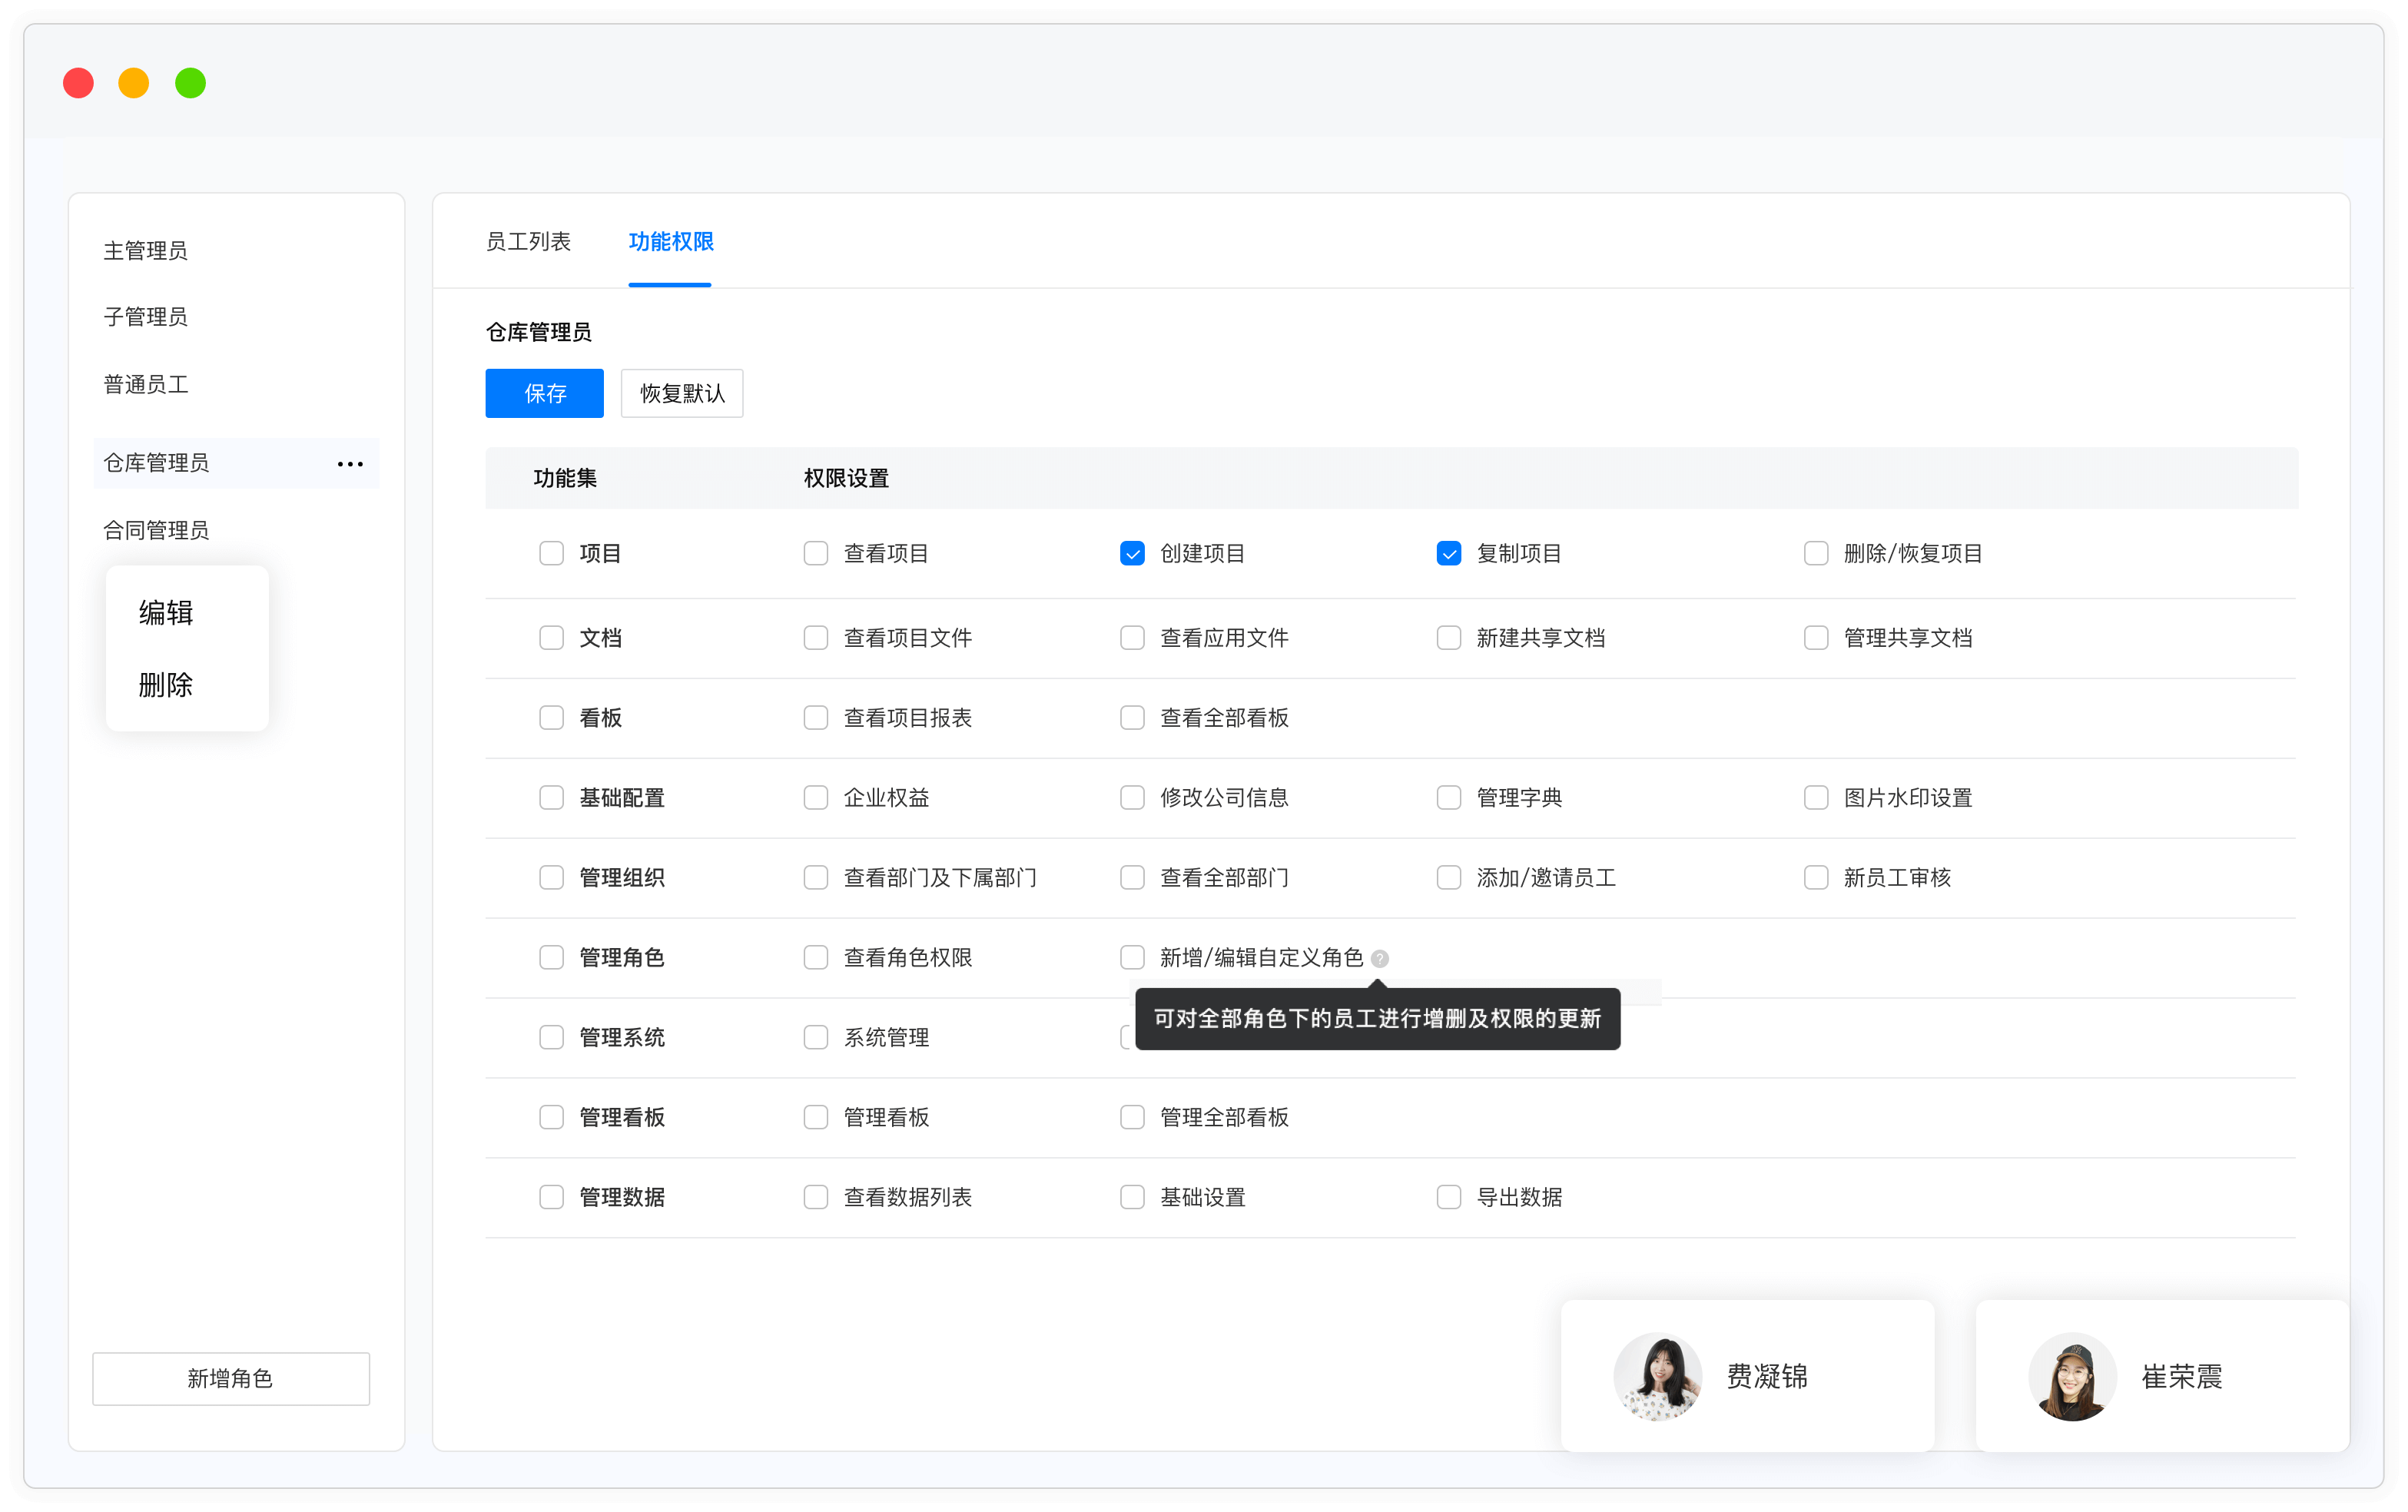Click the 新增角色 button
This screenshot has width=2408, height=1512.
tap(231, 1378)
